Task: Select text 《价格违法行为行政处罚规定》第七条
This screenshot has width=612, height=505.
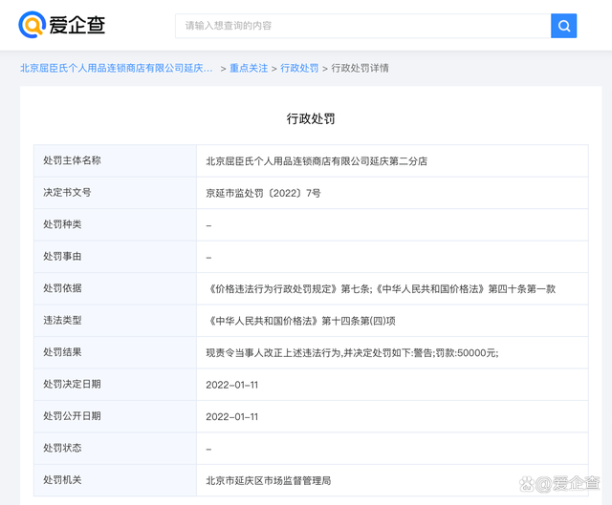Action: click(x=288, y=289)
